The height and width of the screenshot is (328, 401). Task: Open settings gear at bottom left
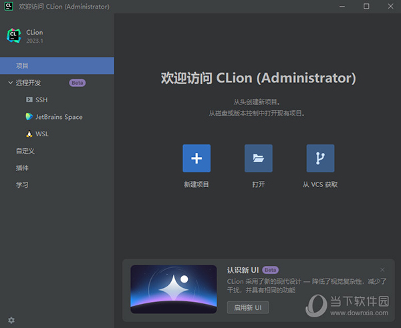pyautogui.click(x=11, y=320)
